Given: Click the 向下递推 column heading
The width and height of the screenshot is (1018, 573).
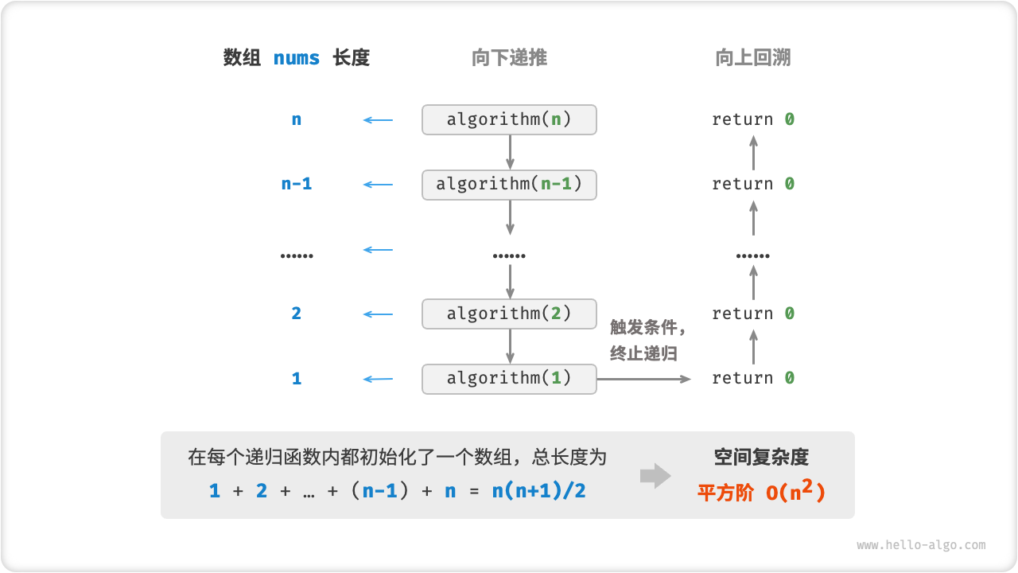Looking at the screenshot, I should pos(509,57).
